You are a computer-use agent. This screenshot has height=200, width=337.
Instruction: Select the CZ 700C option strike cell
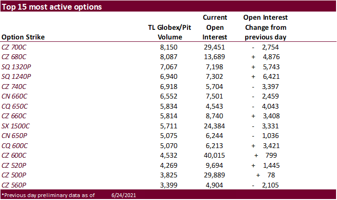click(14, 47)
